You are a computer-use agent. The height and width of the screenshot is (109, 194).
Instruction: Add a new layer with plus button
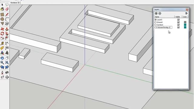click(x=156, y=13)
